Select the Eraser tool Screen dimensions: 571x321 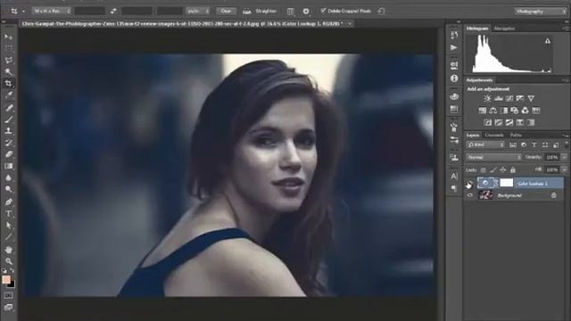click(x=8, y=154)
